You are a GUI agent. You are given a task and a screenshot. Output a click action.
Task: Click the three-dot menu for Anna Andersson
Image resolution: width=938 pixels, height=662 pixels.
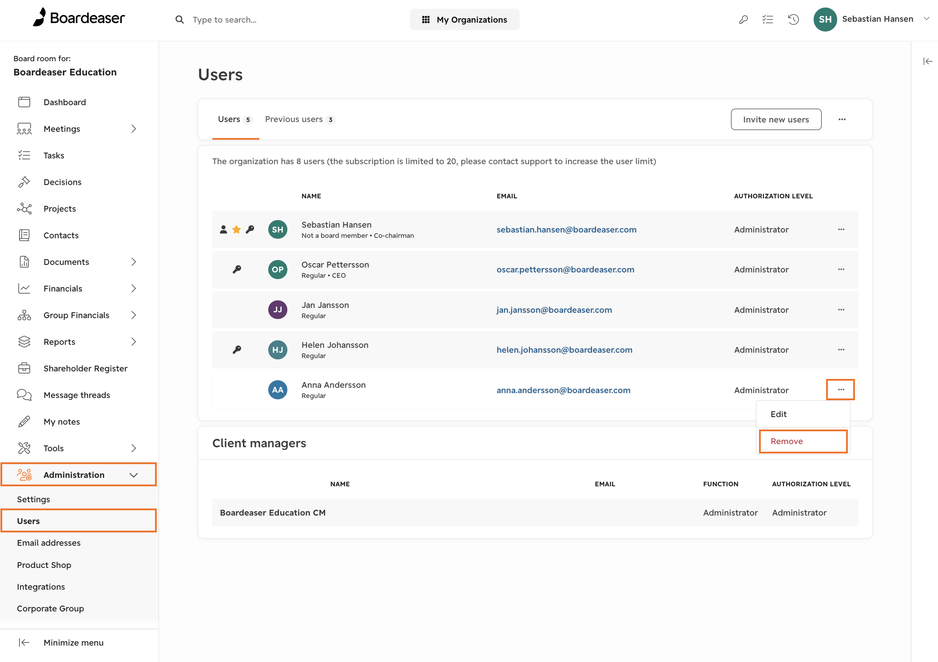point(841,390)
